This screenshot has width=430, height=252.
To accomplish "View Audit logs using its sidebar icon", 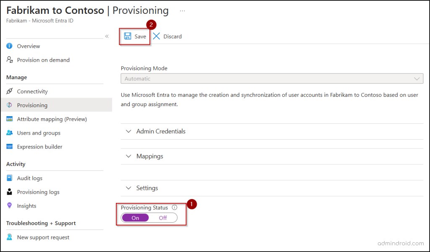I will 9,178.
